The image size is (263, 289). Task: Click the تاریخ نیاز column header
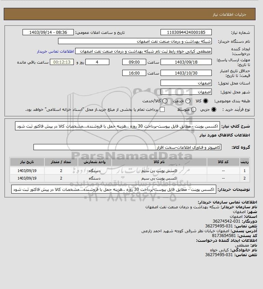click(x=27, y=162)
